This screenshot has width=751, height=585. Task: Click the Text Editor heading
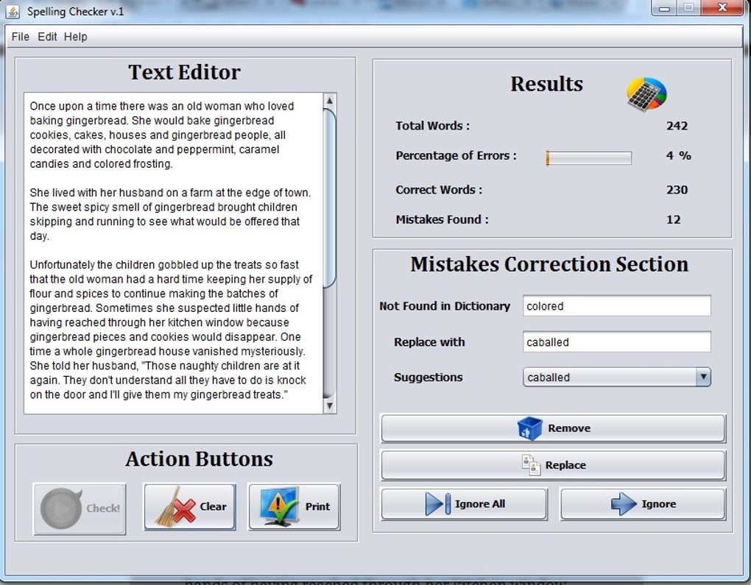(x=184, y=72)
